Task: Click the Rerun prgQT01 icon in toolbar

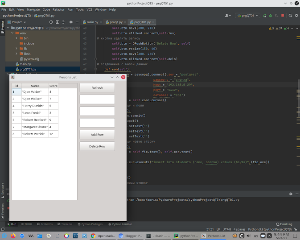Action: point(264,16)
